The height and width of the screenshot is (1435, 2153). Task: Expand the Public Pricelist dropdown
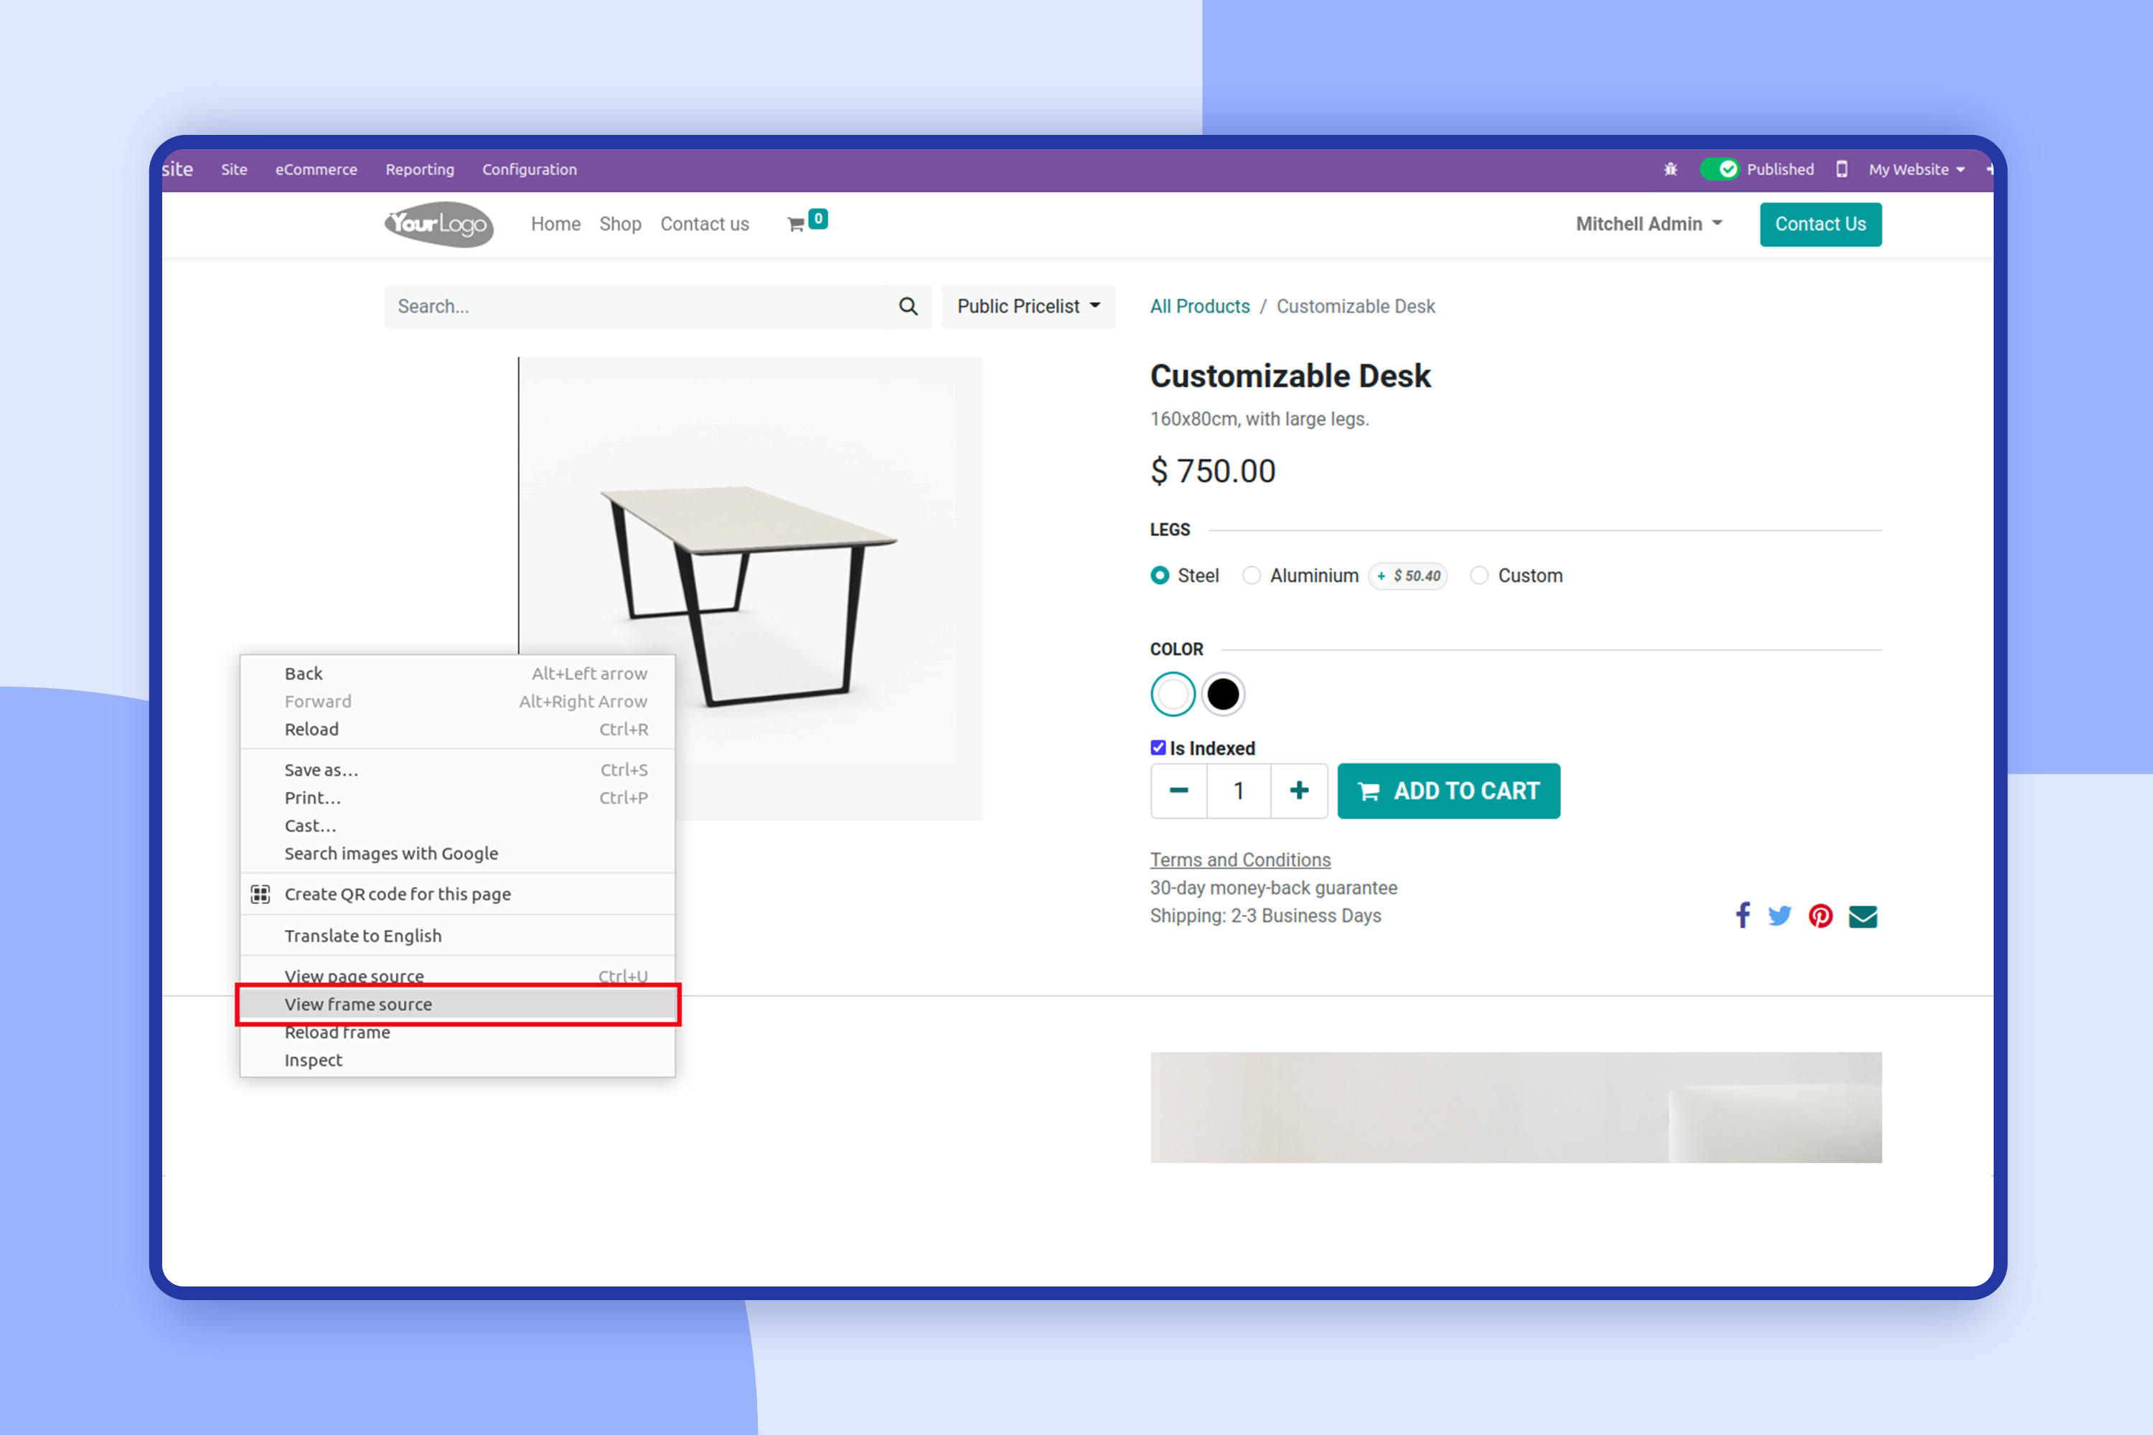[x=1029, y=306]
